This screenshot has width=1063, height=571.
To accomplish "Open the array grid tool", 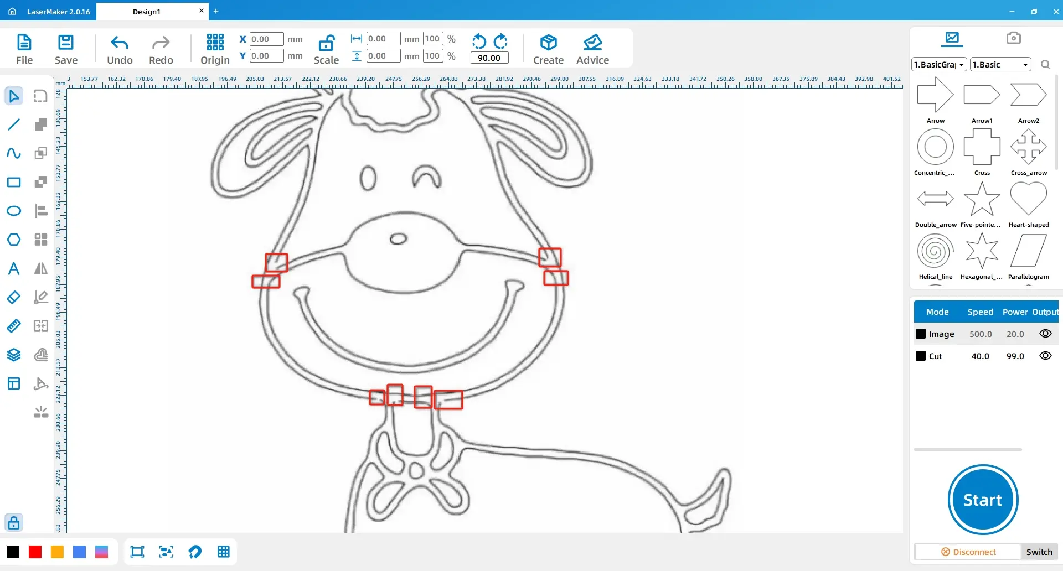I will tap(41, 240).
